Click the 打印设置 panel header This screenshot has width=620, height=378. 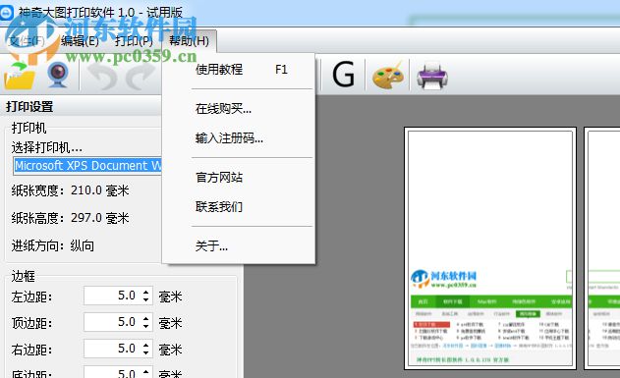tap(81, 106)
